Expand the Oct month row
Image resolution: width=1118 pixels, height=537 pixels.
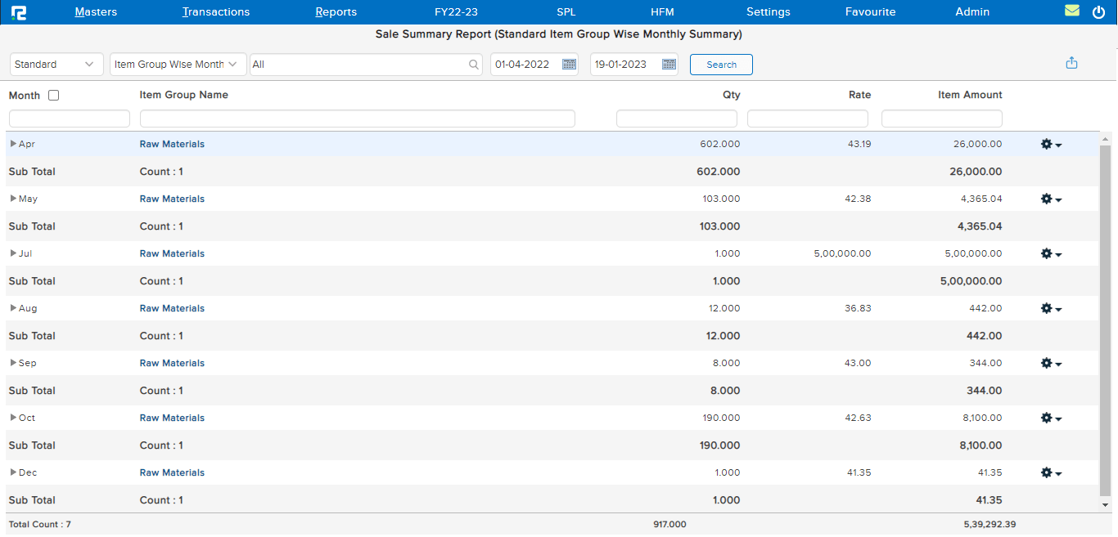[13, 418]
